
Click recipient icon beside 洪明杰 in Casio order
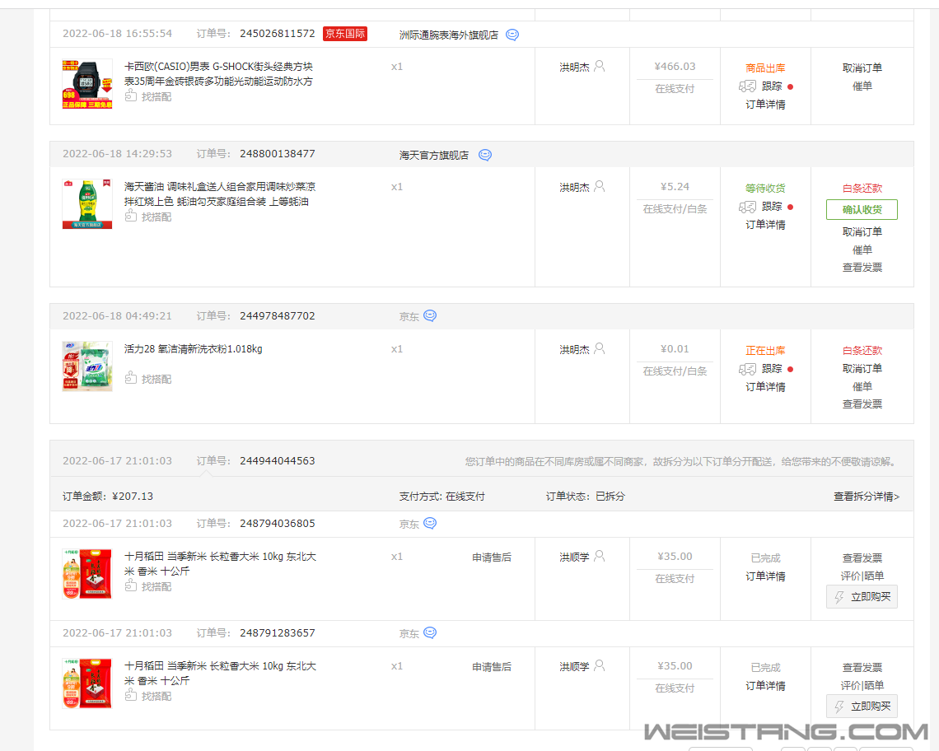[600, 67]
